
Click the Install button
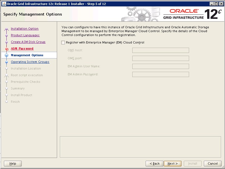point(193,163)
